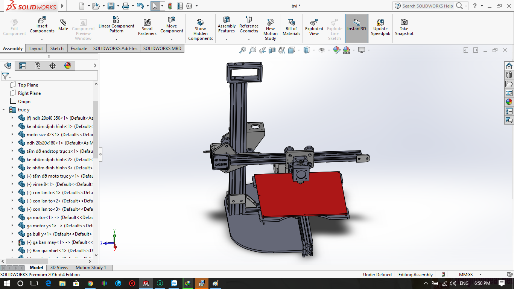Open the New document dropdown arrow

[x=89, y=6]
